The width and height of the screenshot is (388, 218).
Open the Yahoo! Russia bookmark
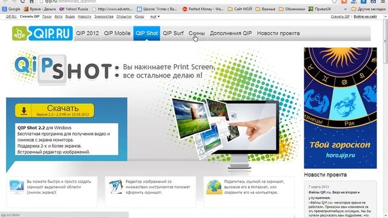click(x=74, y=9)
